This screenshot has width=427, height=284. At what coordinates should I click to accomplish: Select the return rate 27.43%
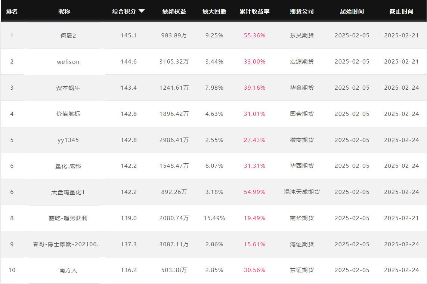255,140
